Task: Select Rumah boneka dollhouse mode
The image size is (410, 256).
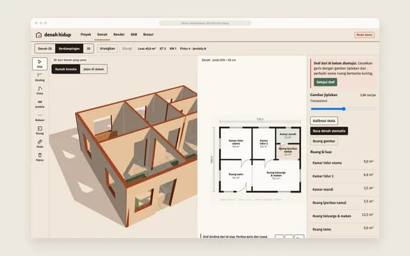Action: pos(66,69)
